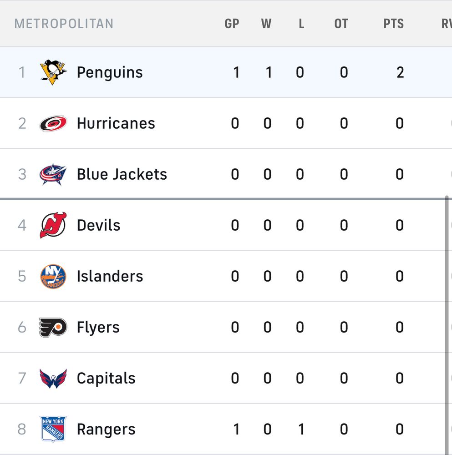
Task: Open the Blue Jackets team name link
Action: pyautogui.click(x=122, y=174)
